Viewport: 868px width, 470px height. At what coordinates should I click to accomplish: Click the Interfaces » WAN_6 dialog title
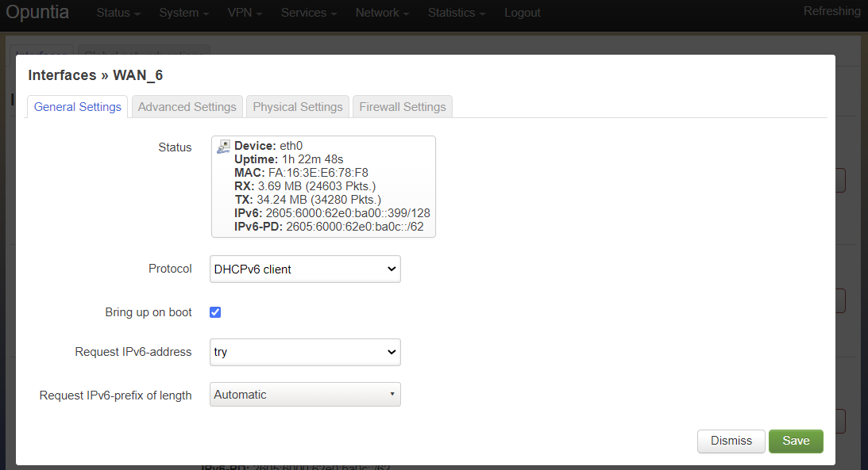point(95,75)
